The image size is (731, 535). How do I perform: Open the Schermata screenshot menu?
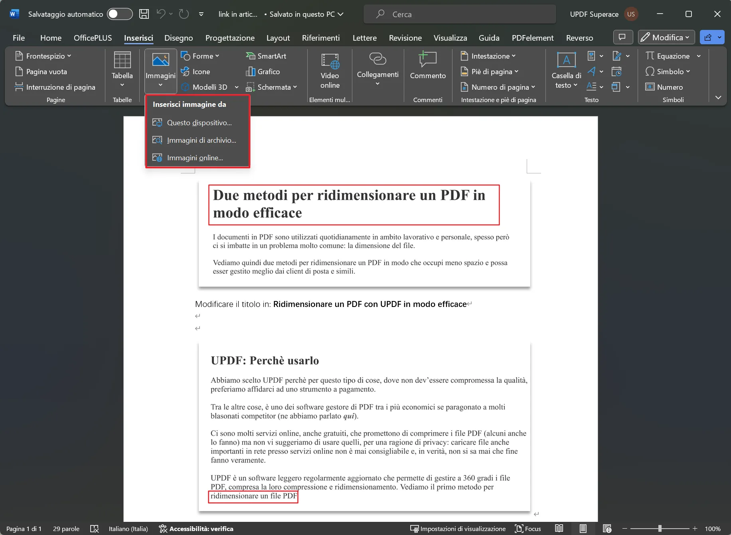point(272,87)
